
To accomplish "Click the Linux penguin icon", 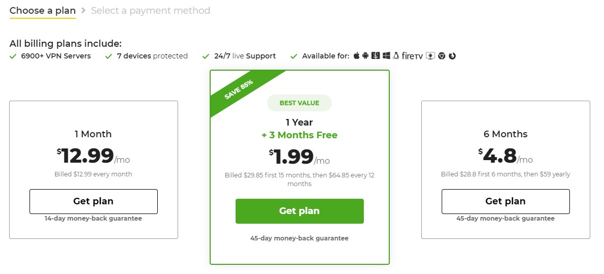I will click(396, 56).
